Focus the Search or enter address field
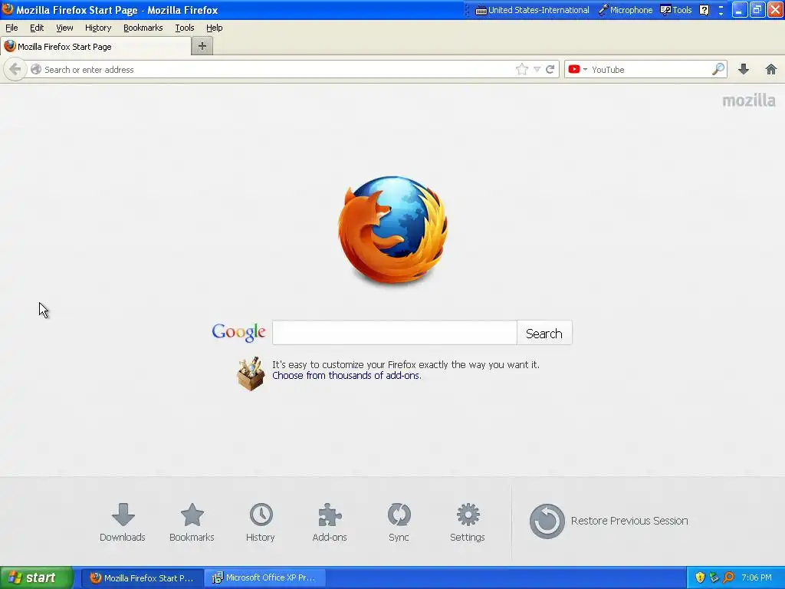This screenshot has width=785, height=589. [x=278, y=70]
